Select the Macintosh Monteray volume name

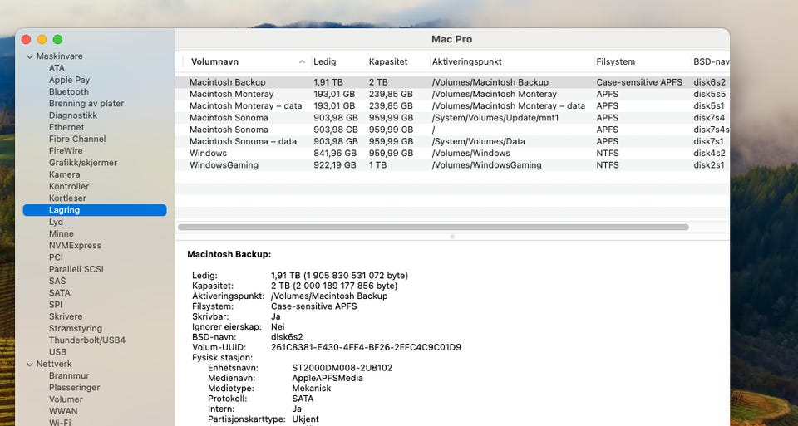click(232, 94)
